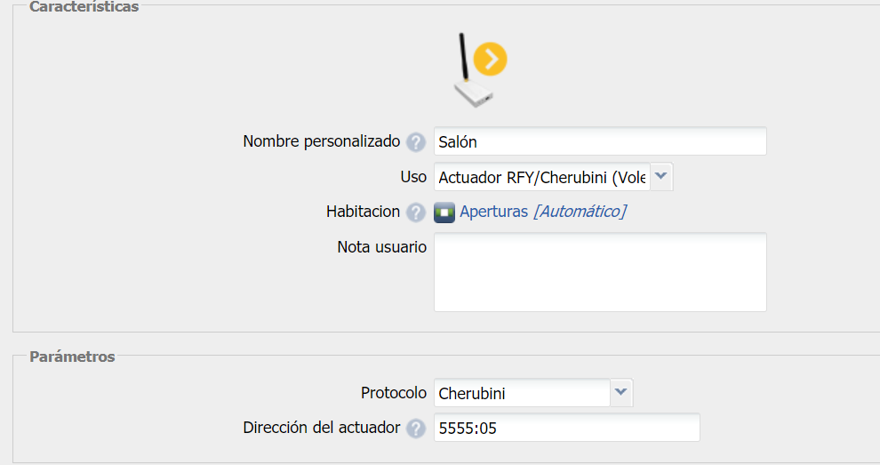Open help for Dirección del actuador
The image size is (880, 465).
(x=415, y=429)
